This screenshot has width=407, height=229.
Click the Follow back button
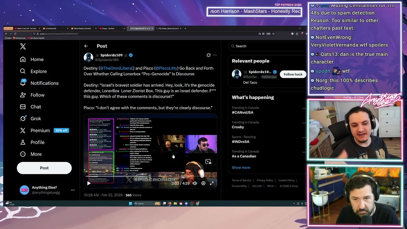(293, 74)
